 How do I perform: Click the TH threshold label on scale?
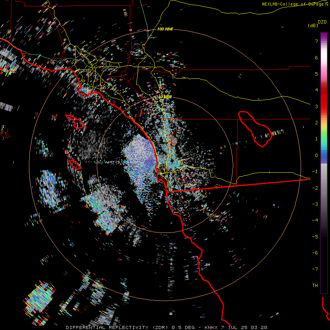315,286
